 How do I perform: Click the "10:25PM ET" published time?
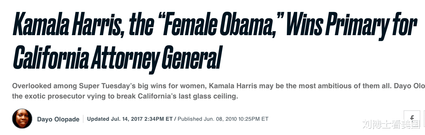[x=253, y=119]
